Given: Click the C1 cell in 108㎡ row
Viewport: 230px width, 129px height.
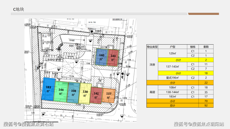Looking at the screenshot, I should [193, 87].
